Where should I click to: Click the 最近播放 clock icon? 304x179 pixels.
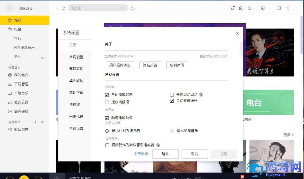(x=10, y=111)
